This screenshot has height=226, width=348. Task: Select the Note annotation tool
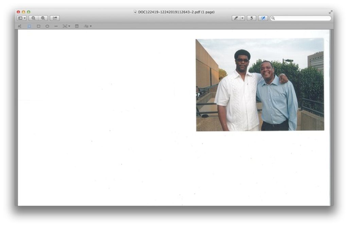77,26
